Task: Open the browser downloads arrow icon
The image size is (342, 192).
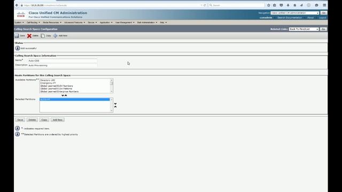Action: pos(288,5)
